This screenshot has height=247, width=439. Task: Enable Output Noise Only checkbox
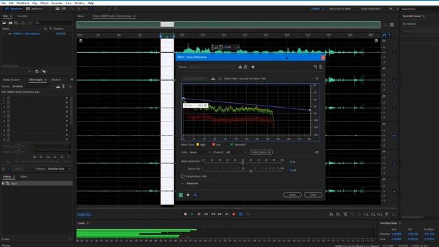coord(183,176)
